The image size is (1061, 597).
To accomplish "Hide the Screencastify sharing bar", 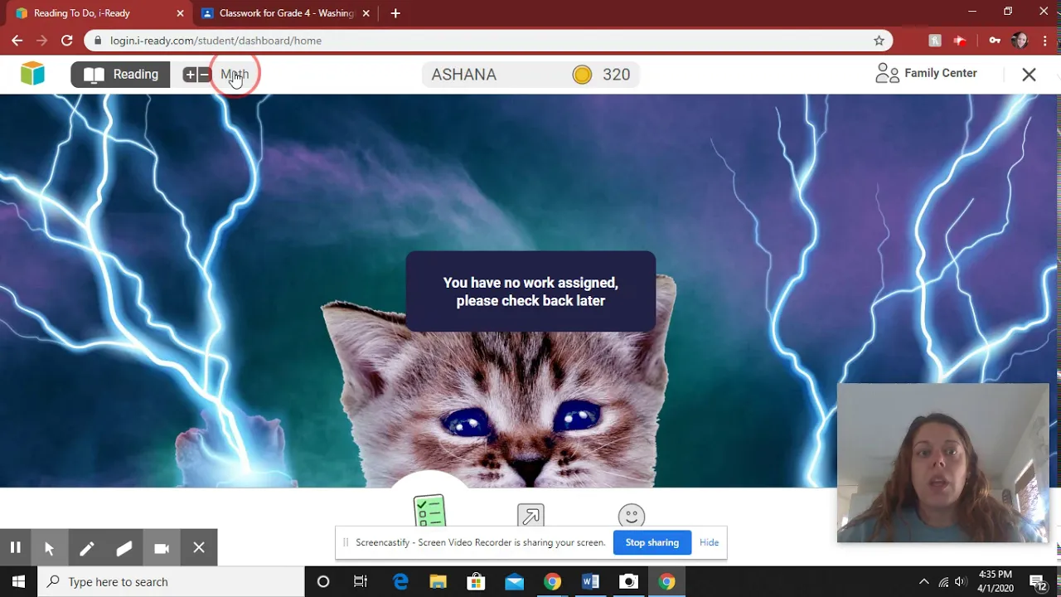I will pyautogui.click(x=709, y=542).
